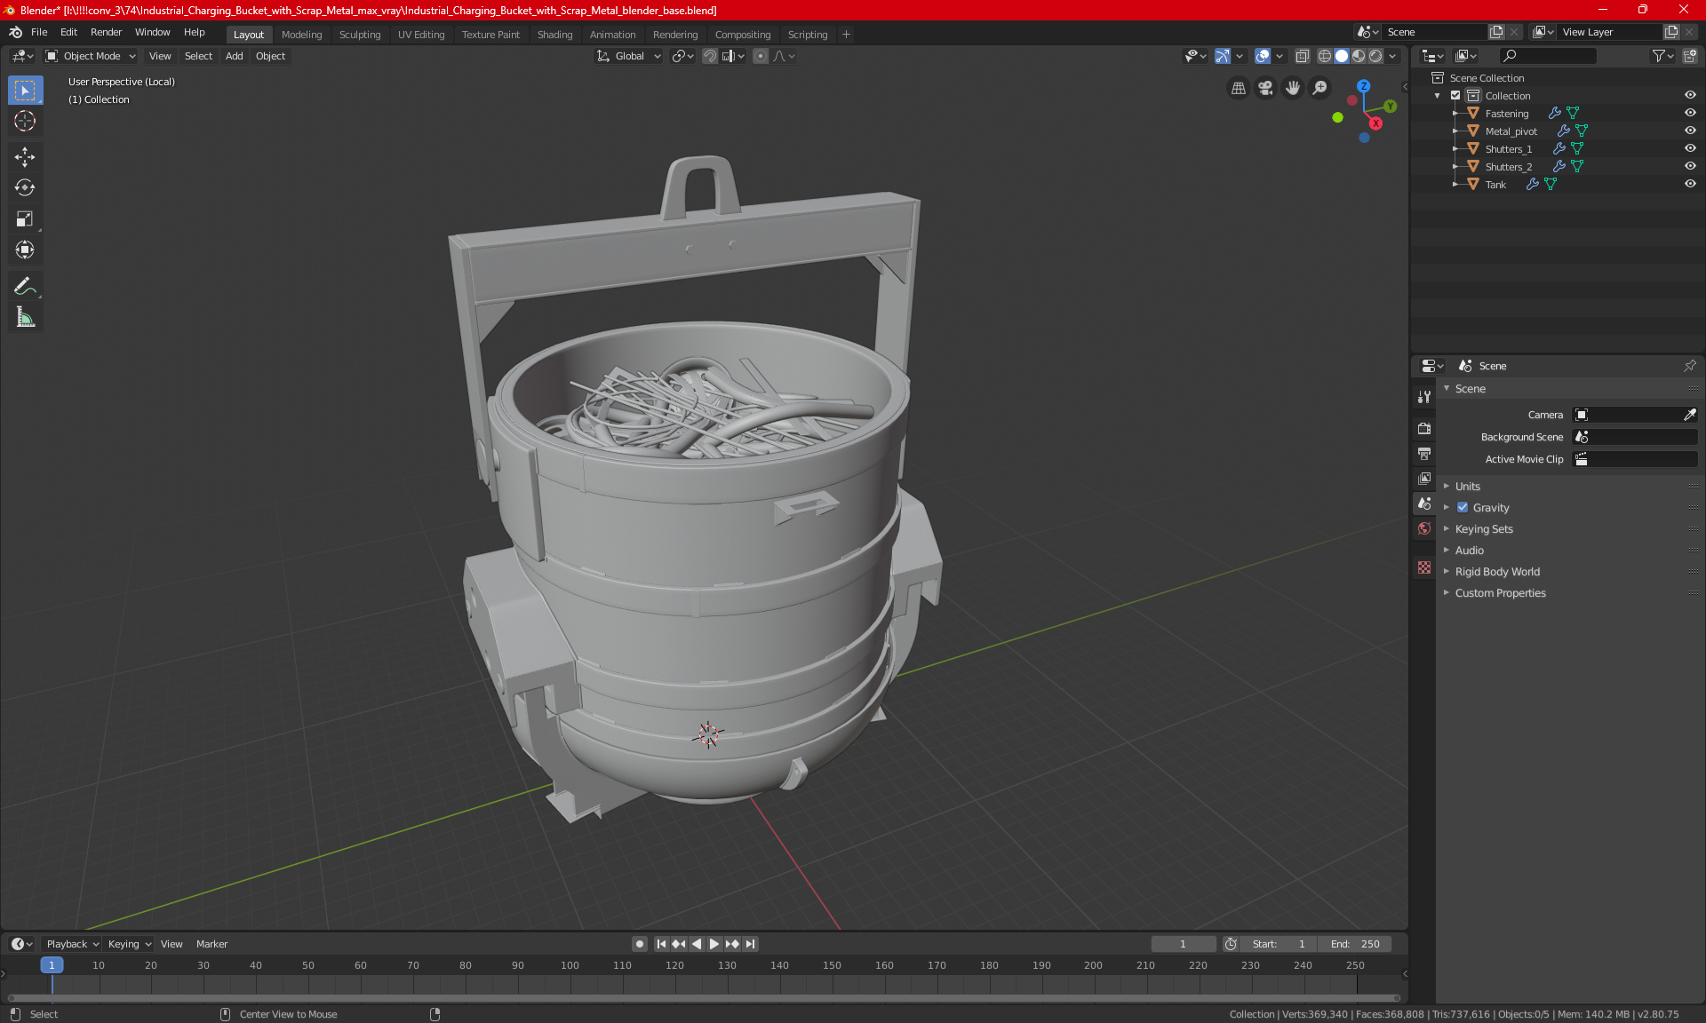Screen dimensions: 1706x1023
Task: Switch to the Shading workspace tab
Action: 554,35
